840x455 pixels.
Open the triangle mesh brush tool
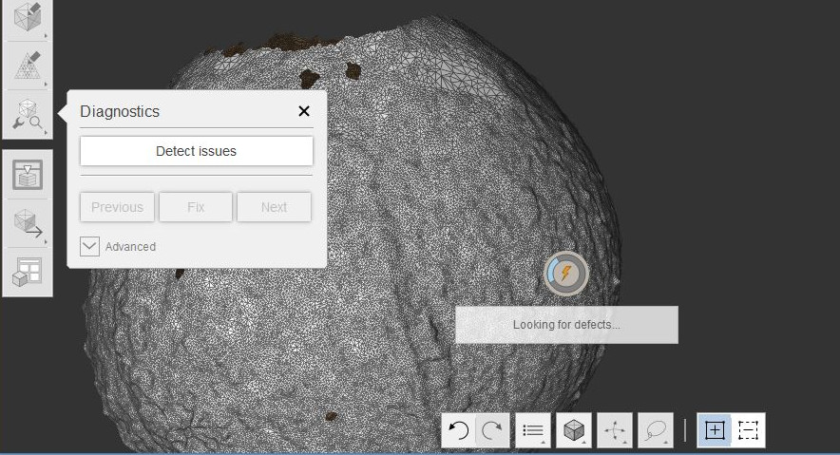click(x=28, y=66)
